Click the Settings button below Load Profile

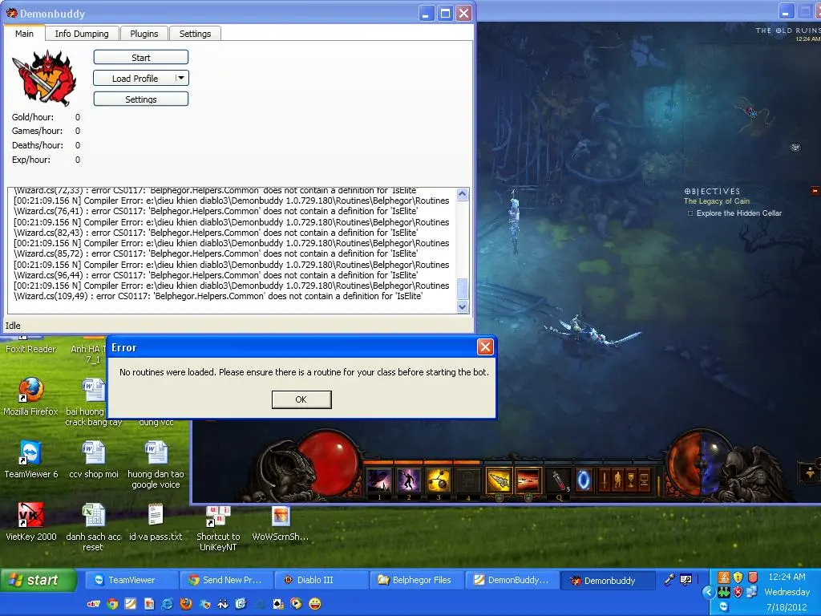[141, 99]
